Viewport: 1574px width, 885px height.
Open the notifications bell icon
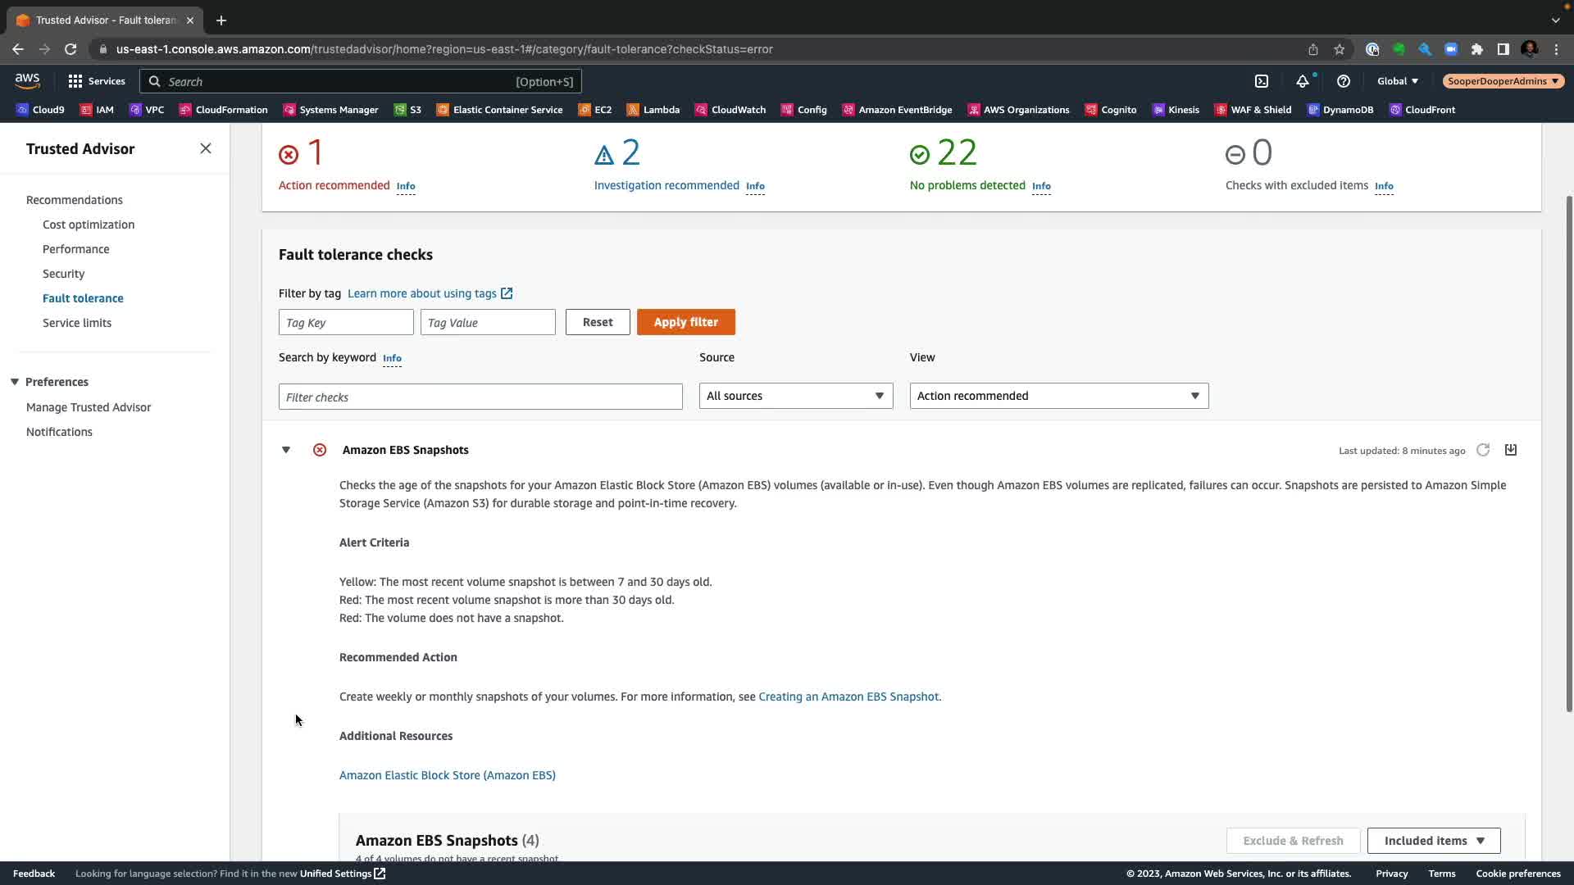pos(1302,81)
